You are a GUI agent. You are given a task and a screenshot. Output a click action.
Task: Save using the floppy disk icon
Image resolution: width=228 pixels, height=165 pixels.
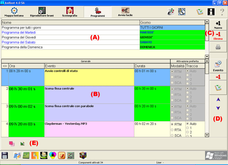click(5, 155)
